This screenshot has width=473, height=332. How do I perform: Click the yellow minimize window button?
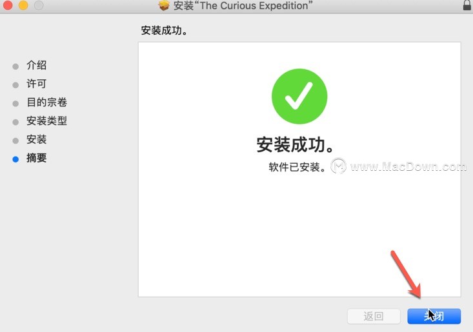click(x=23, y=5)
